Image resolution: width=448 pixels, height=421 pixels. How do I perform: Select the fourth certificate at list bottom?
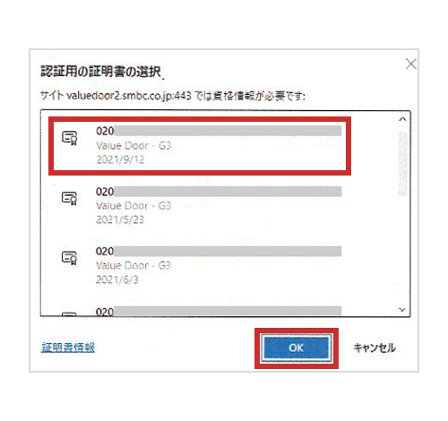[x=200, y=311]
